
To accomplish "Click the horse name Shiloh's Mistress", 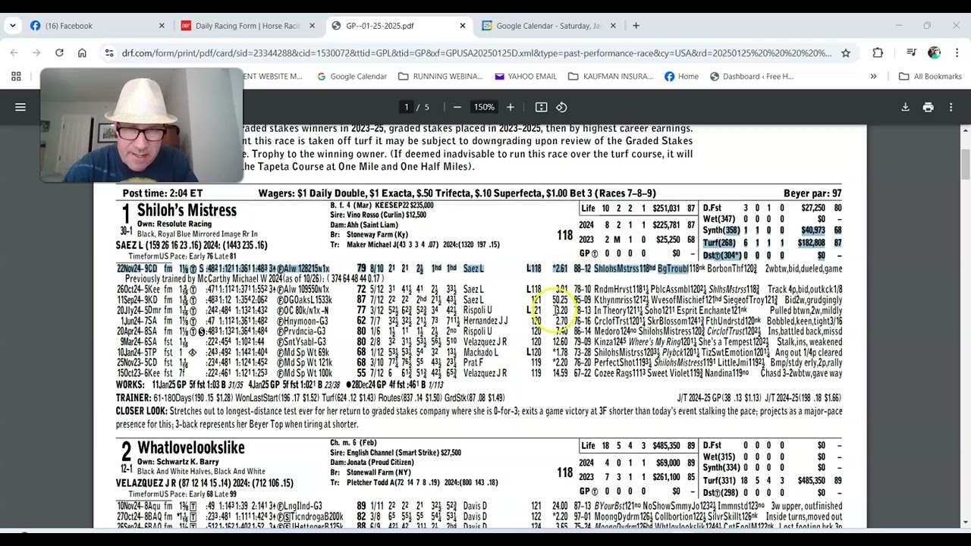I will (x=187, y=211).
